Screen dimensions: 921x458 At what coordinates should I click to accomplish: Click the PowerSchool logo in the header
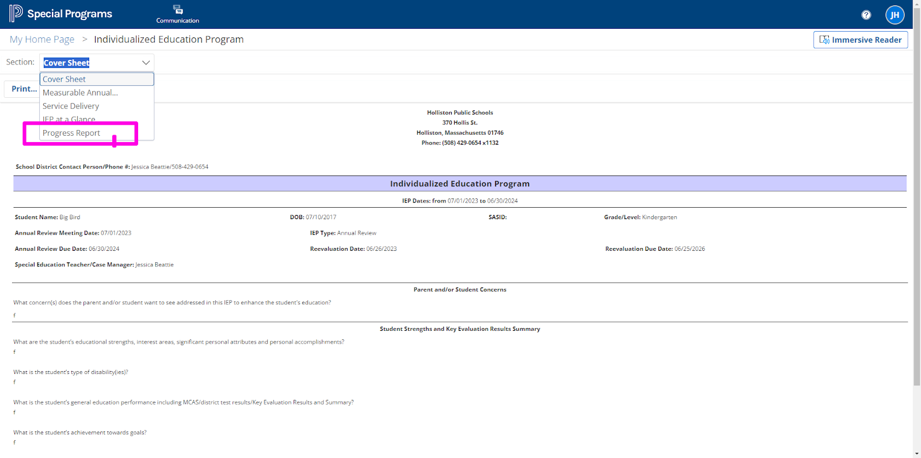click(16, 13)
